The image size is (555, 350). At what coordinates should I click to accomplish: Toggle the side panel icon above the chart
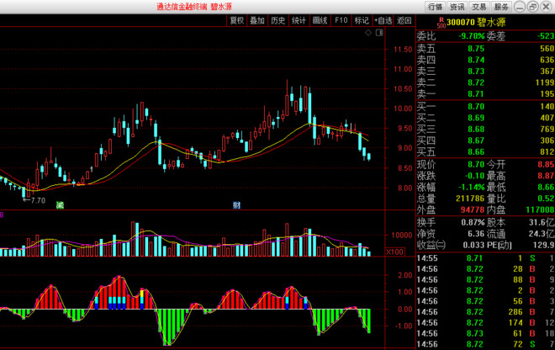tap(379, 33)
